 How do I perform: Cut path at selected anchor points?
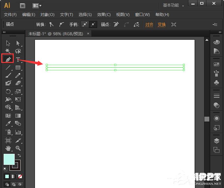point(136,24)
